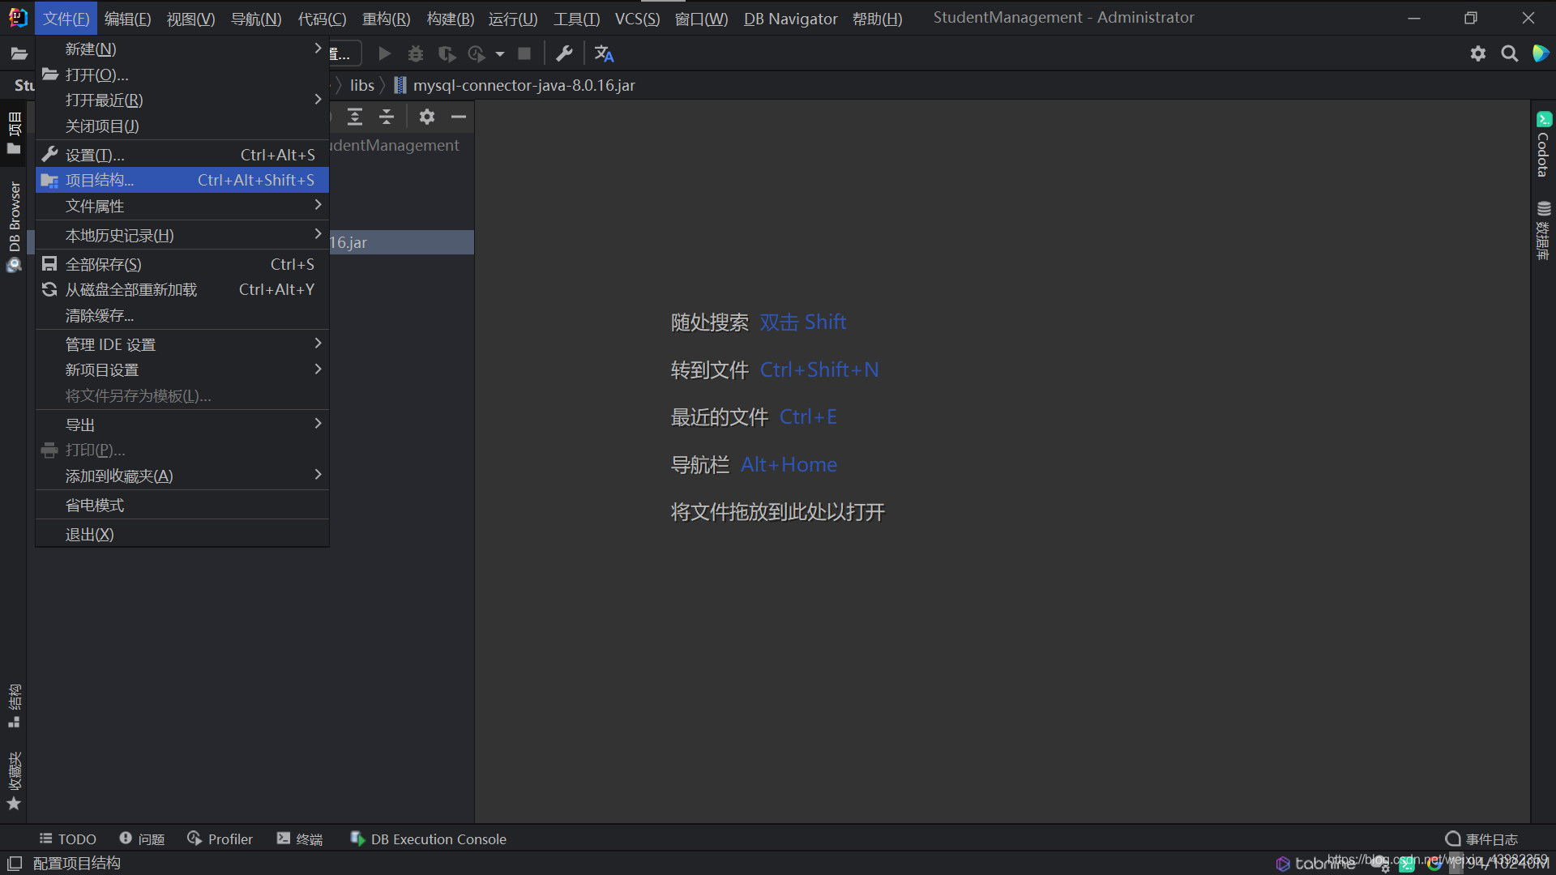Toggle the Codota side panel
The width and height of the screenshot is (1556, 875).
pyautogui.click(x=1543, y=144)
